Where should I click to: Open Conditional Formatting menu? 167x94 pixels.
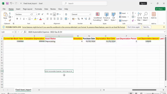pos(97,17)
